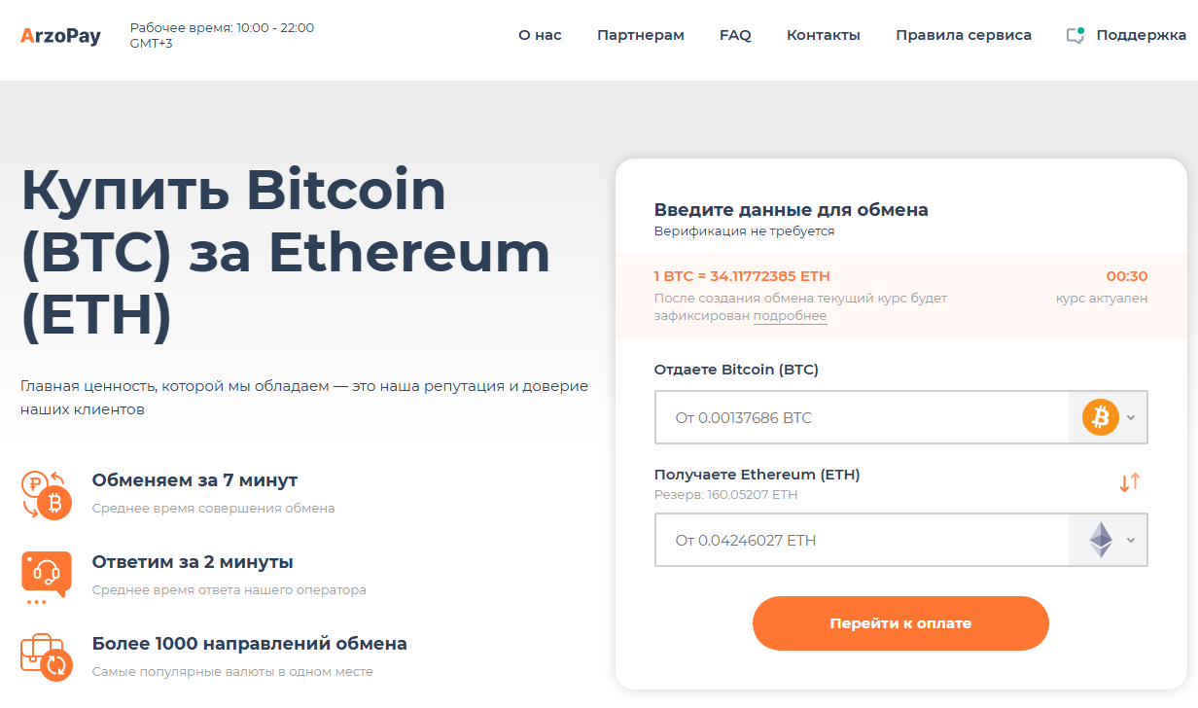Click the briefcase exchange directions icon
1198x708 pixels.
click(x=46, y=655)
